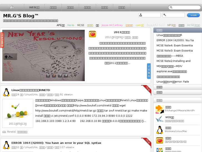Open the fruit cocktail thumbnail dated 2011
Screen dimensions: 202x152
tap(18, 113)
